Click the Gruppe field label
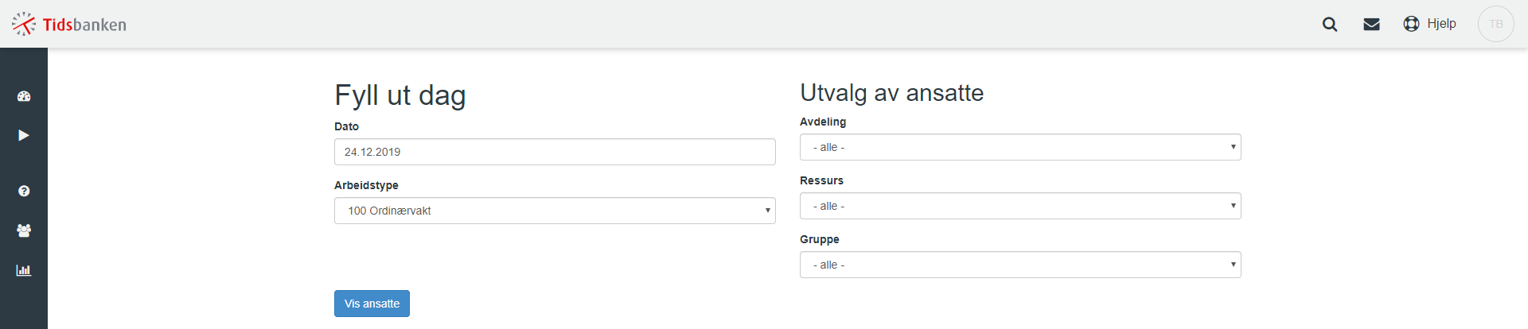This screenshot has height=329, width=1528. coord(820,239)
